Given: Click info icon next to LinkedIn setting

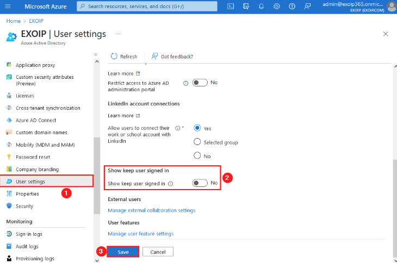Looking at the screenshot, I should click(178, 128).
